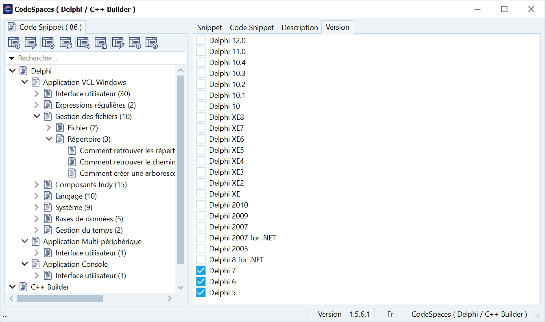545x322 pixels.
Task: Click the tree horizontal scrollbar thumb
Action: pos(59,298)
